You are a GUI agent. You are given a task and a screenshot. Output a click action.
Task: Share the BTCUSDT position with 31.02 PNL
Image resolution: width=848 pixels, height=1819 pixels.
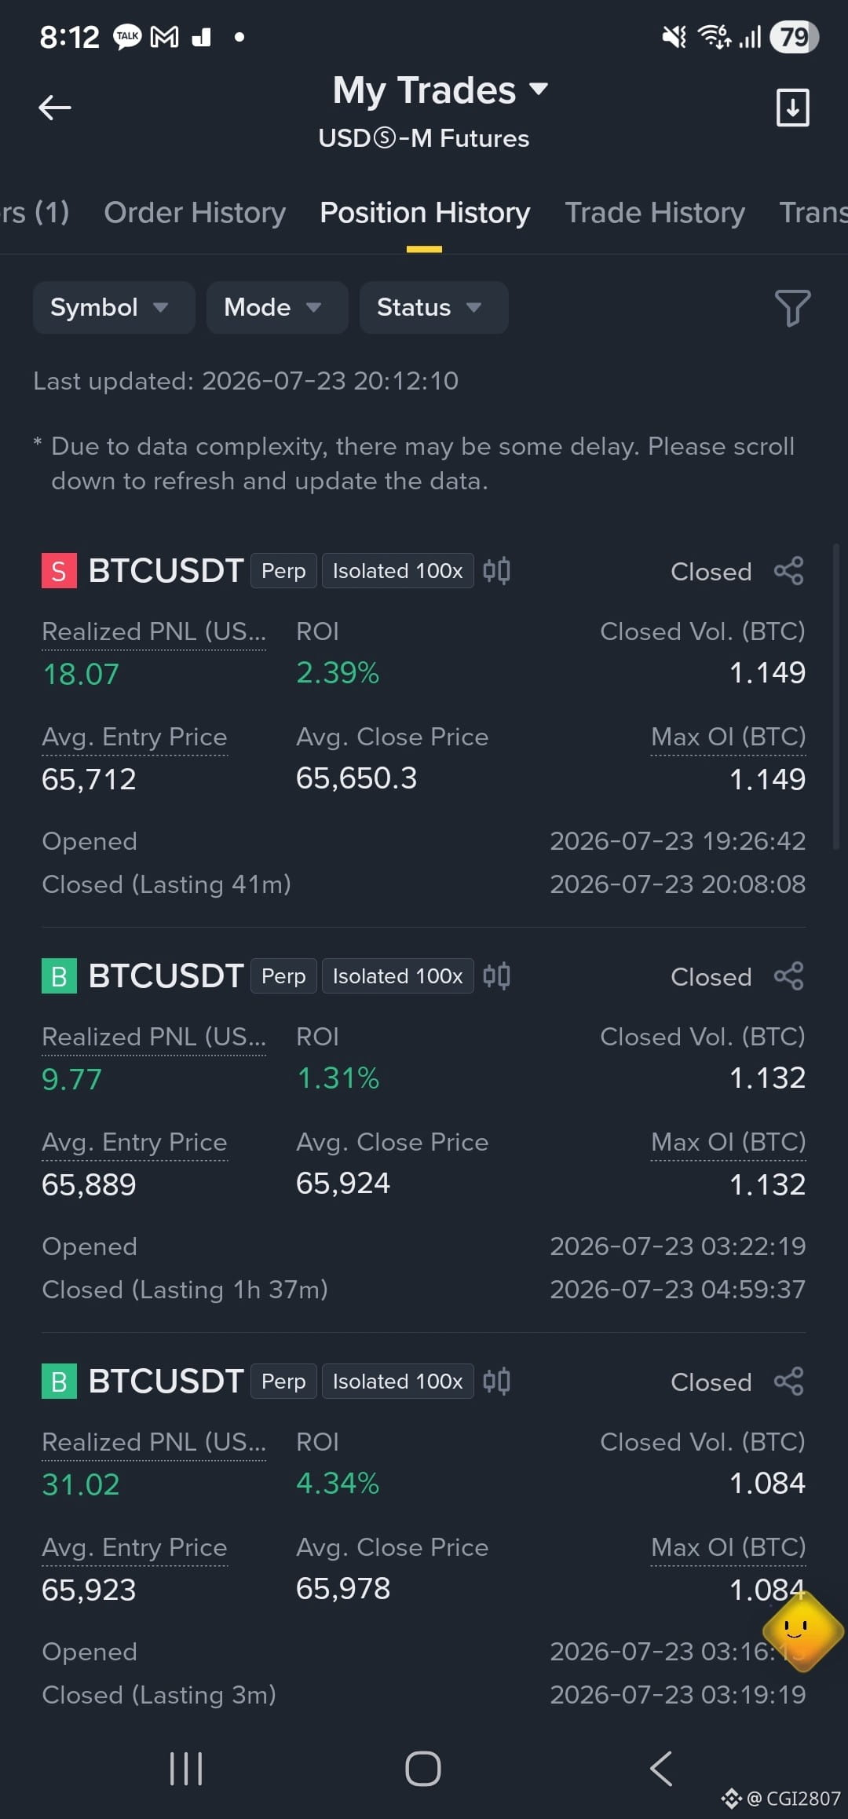click(788, 1382)
